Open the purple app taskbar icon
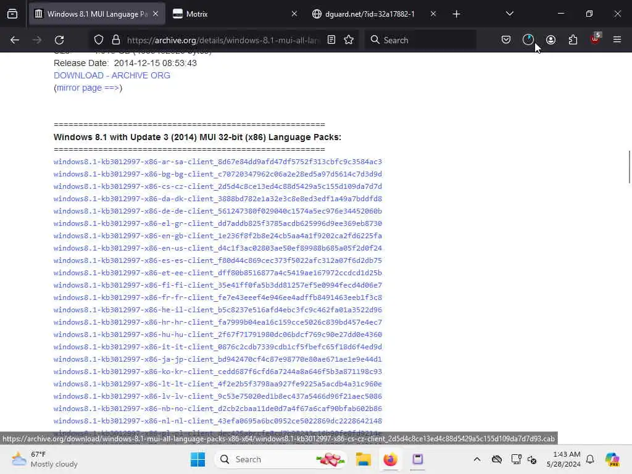 (x=418, y=459)
